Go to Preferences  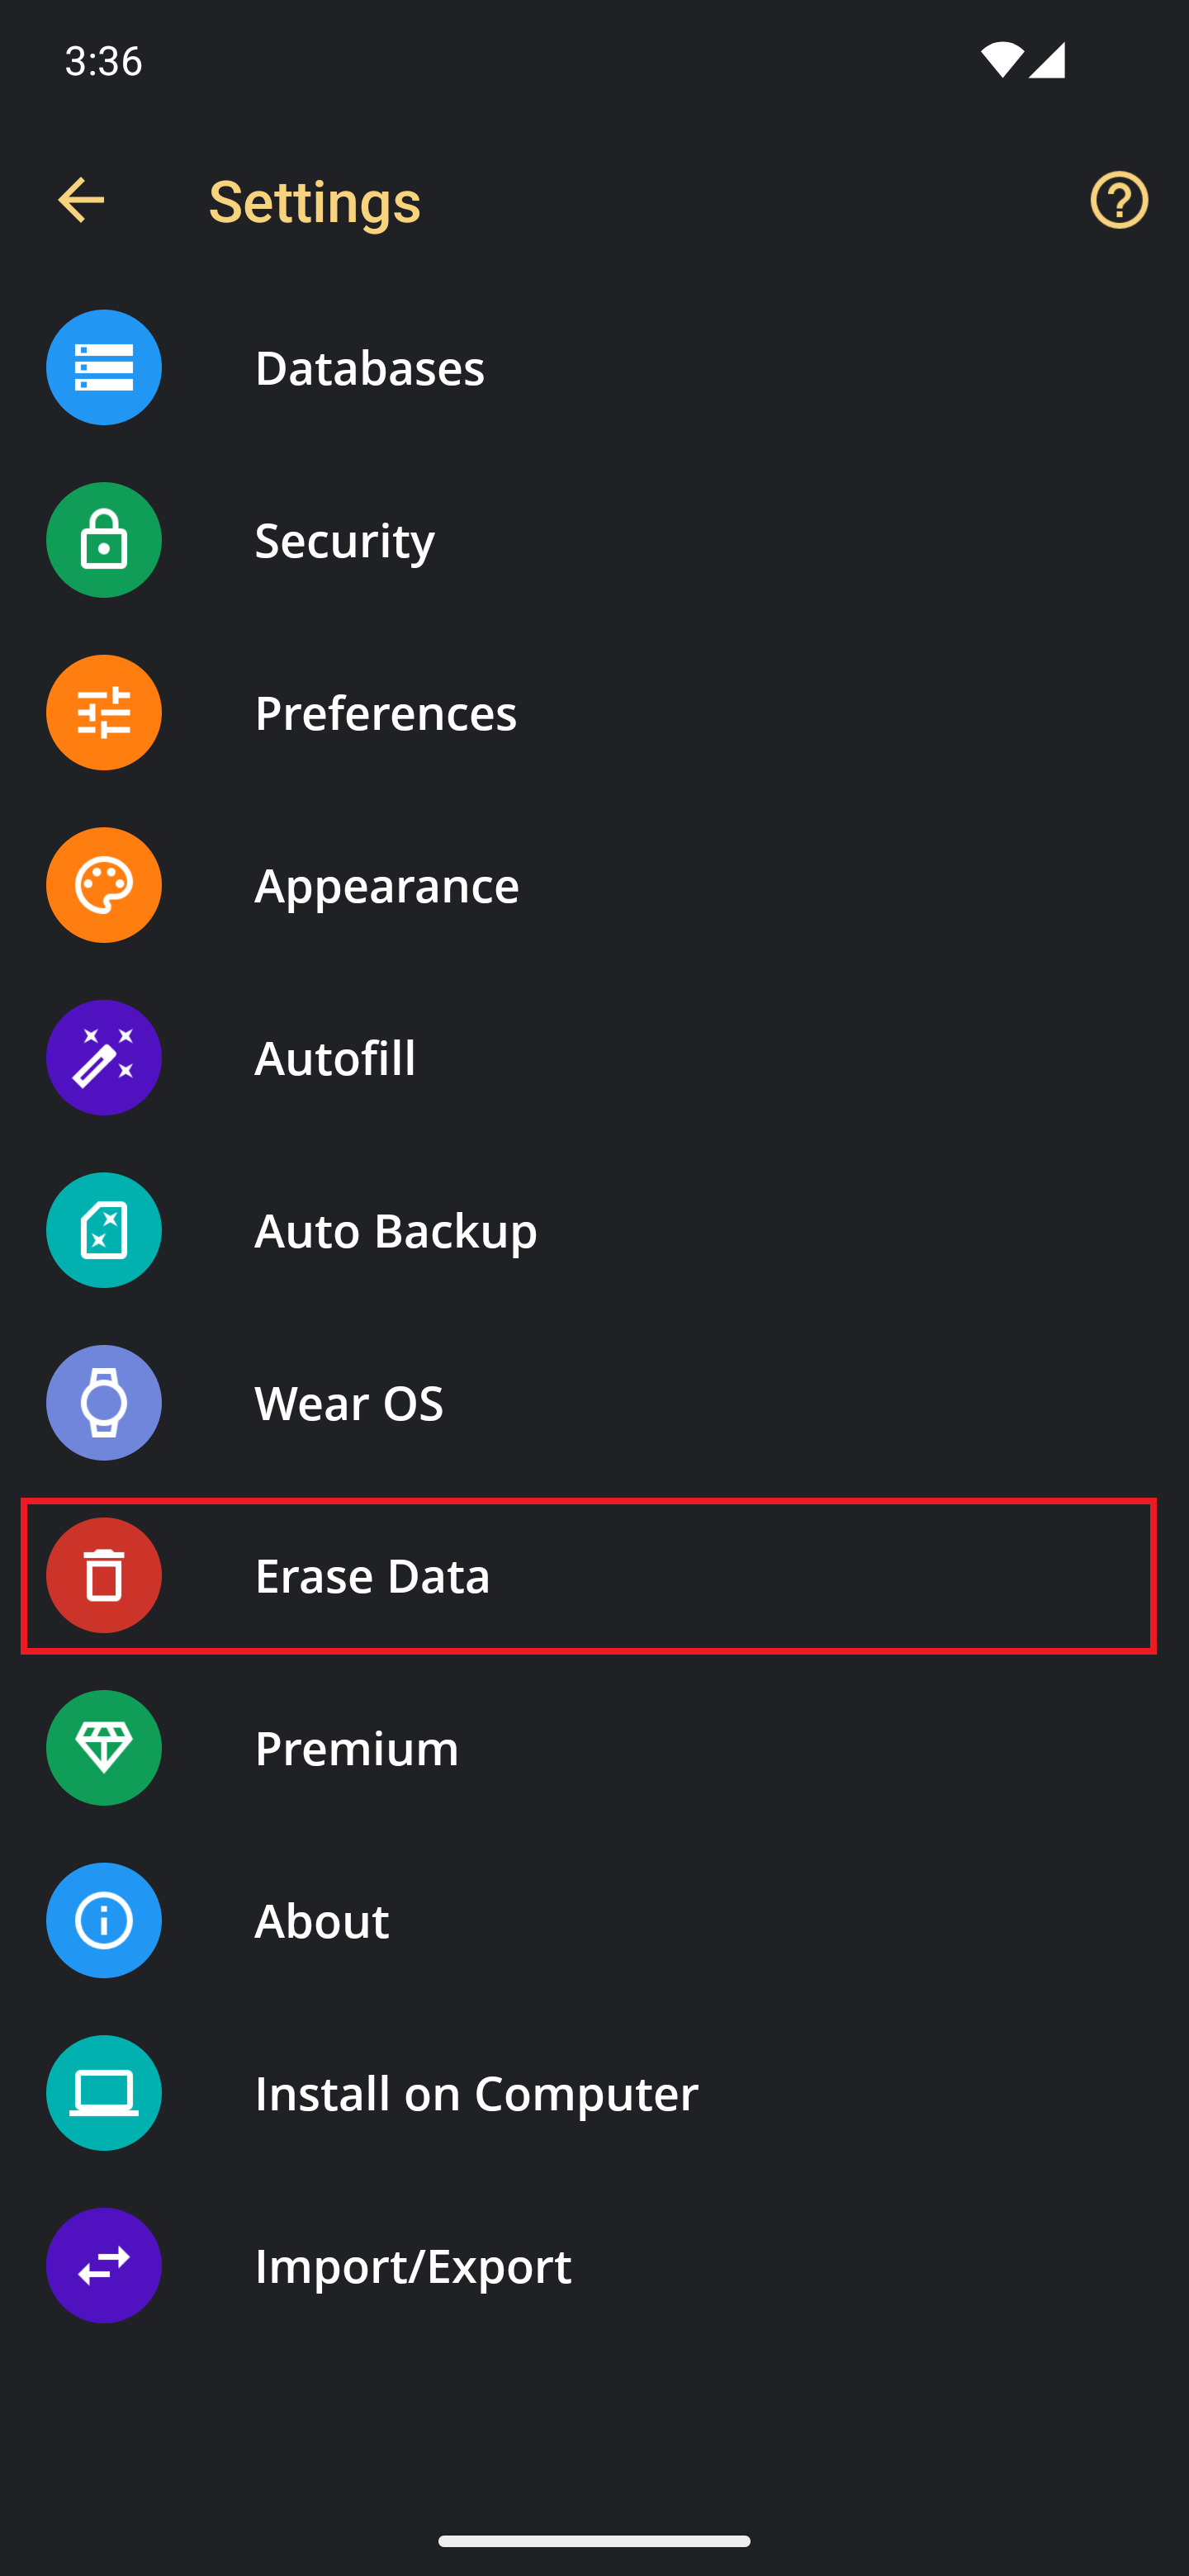tap(594, 712)
